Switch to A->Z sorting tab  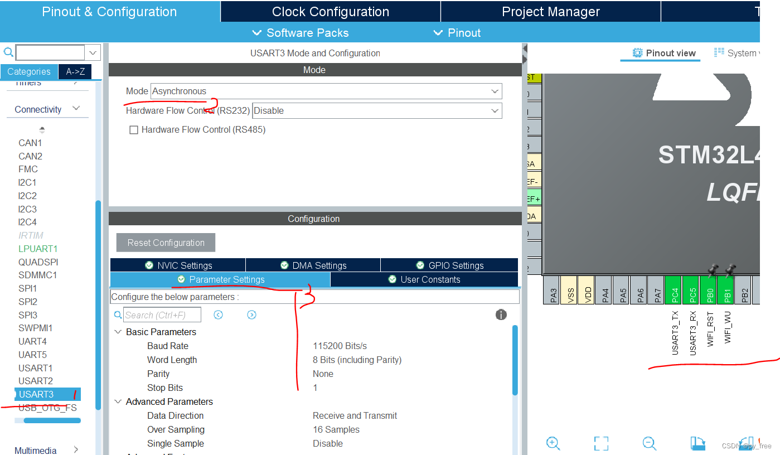coord(75,71)
